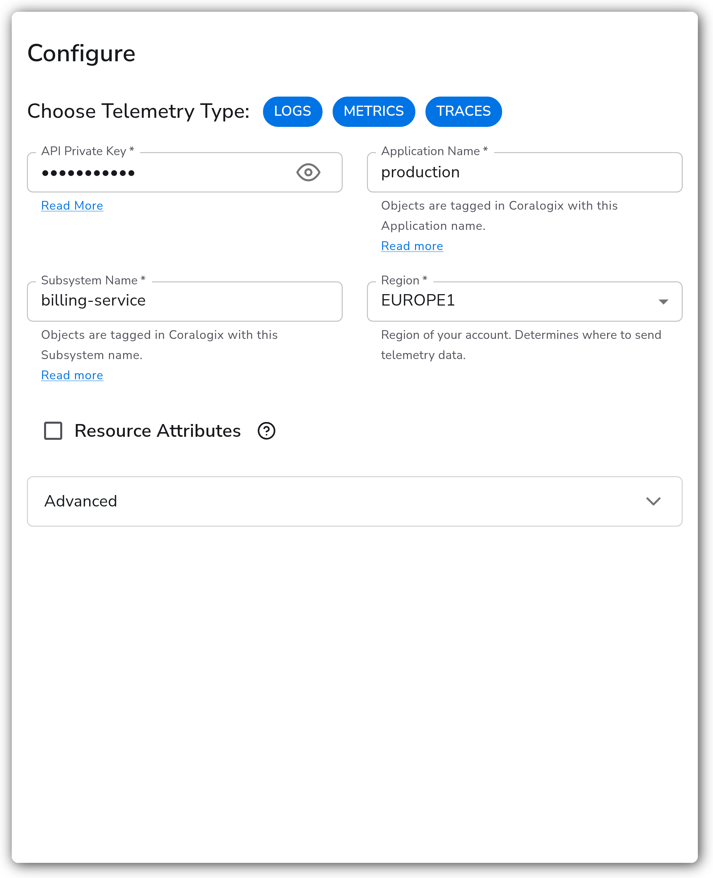
Task: Toggle the METRICS telemetry type chip
Action: pos(374,111)
